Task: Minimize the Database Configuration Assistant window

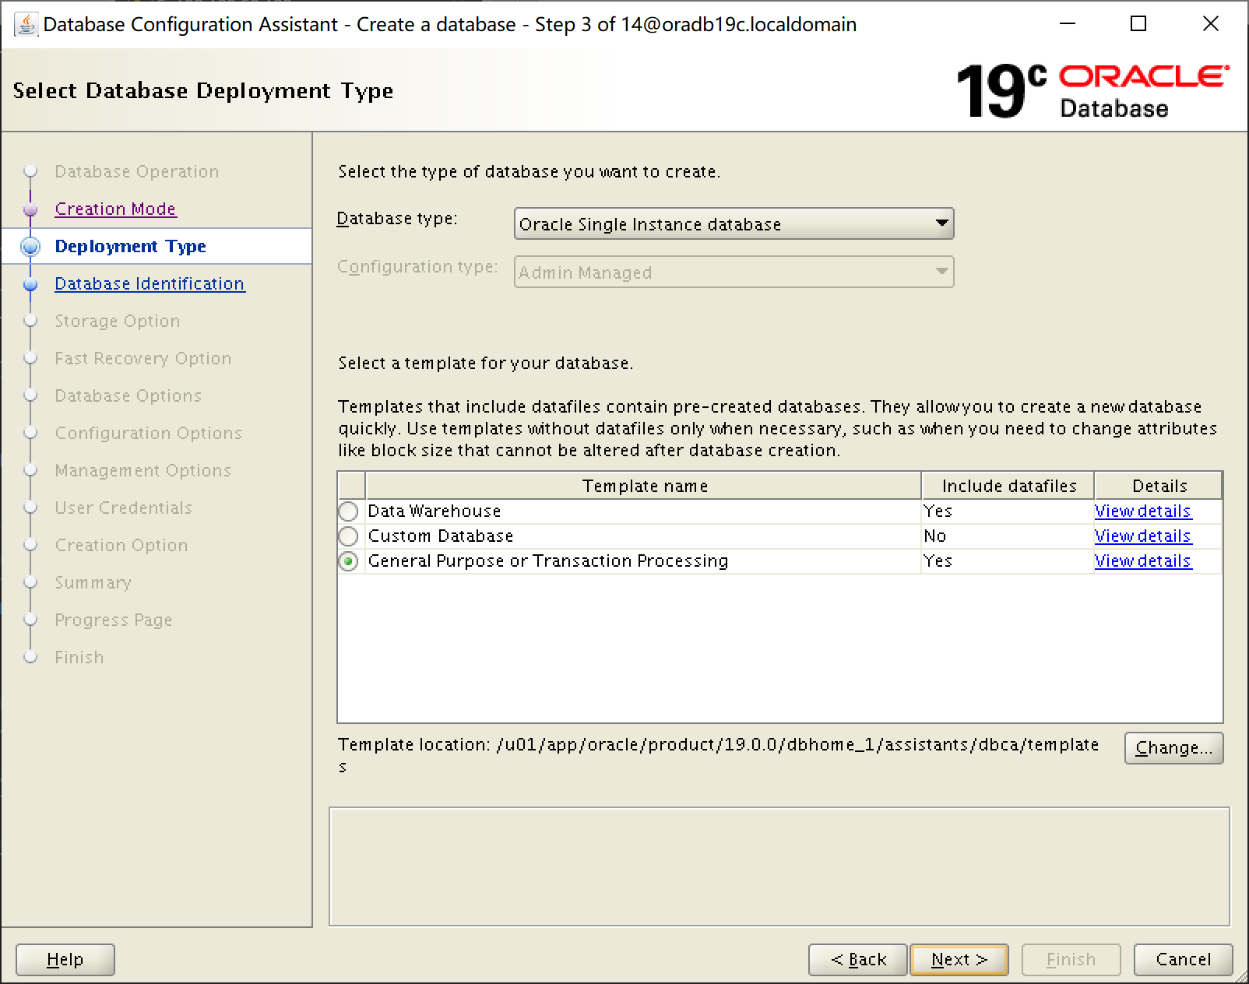Action: pos(1068,24)
